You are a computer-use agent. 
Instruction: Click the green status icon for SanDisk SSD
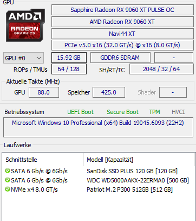8,171
